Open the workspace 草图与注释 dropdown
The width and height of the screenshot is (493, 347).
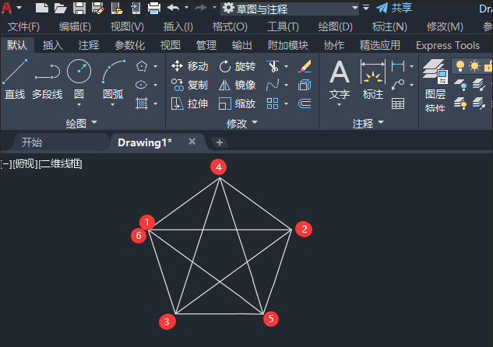291,8
